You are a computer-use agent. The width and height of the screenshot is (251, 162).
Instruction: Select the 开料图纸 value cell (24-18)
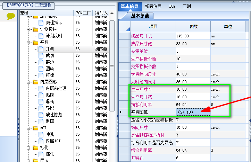[193, 112]
